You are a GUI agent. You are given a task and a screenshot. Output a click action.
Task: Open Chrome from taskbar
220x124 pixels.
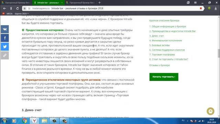[24, 121]
